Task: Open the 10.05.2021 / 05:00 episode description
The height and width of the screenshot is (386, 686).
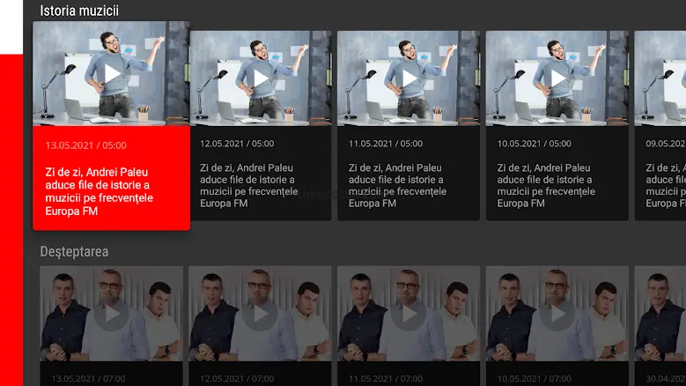Action: [557, 174]
